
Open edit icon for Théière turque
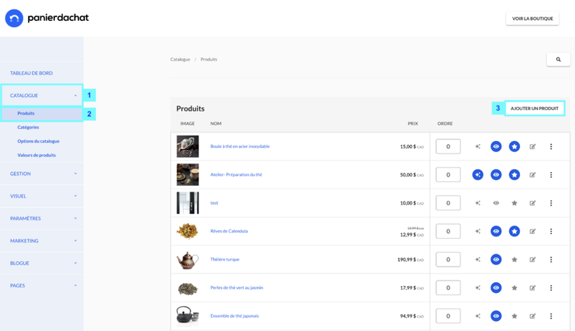[x=532, y=260]
